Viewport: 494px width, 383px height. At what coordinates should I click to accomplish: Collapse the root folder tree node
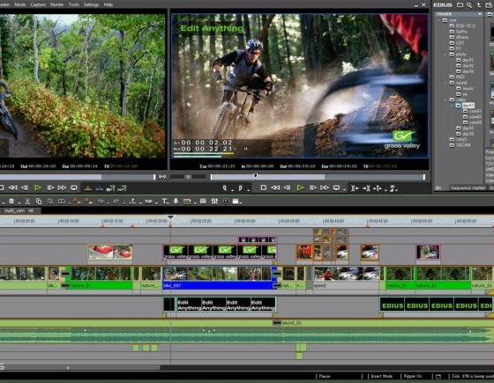point(438,20)
